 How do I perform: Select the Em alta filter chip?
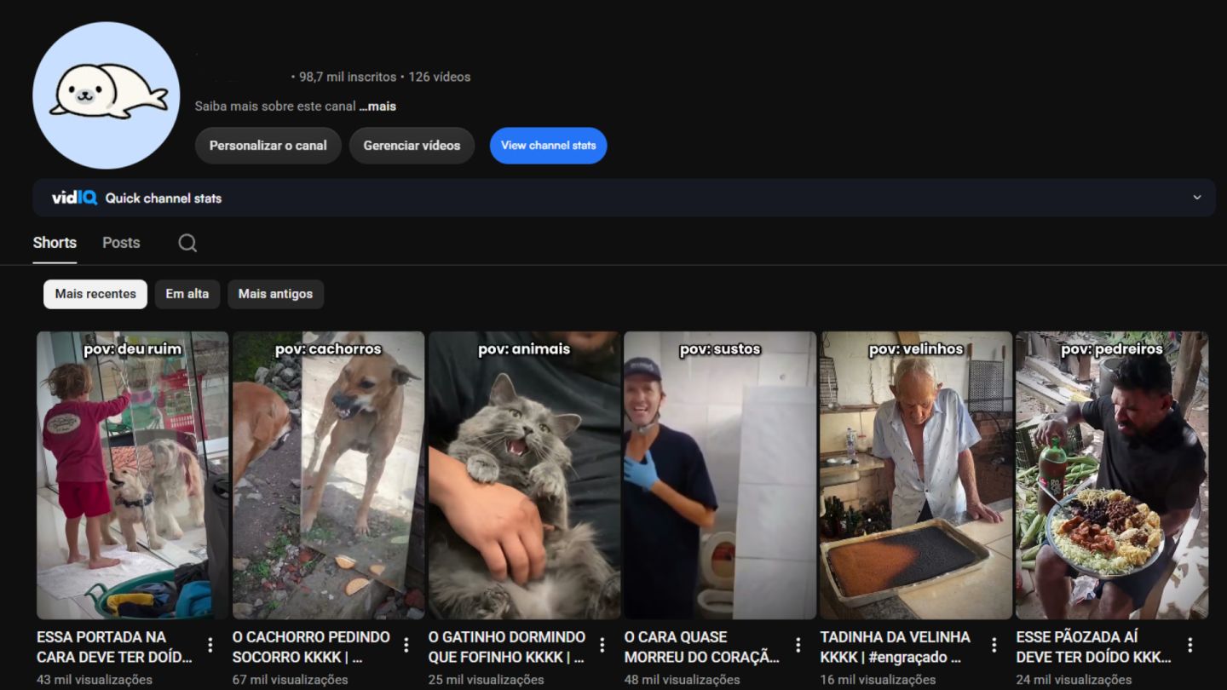point(187,294)
